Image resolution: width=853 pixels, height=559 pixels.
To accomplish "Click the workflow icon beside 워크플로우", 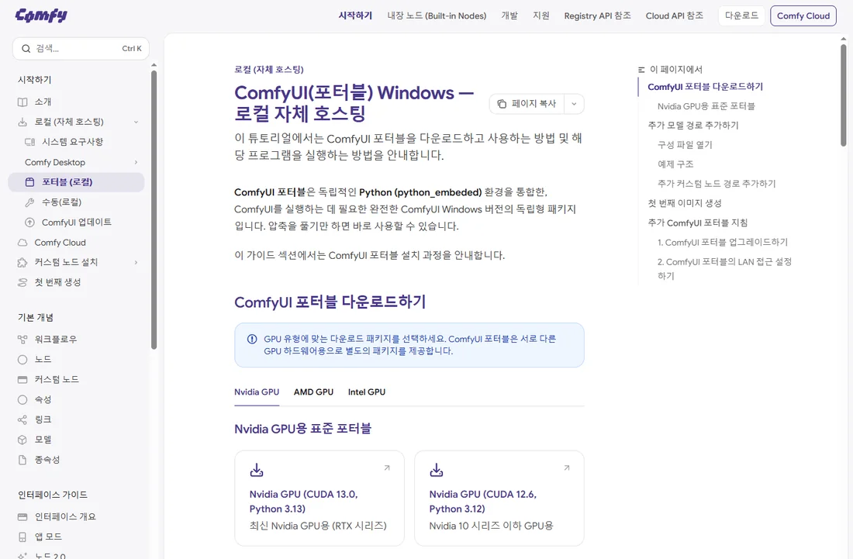I will [22, 340].
